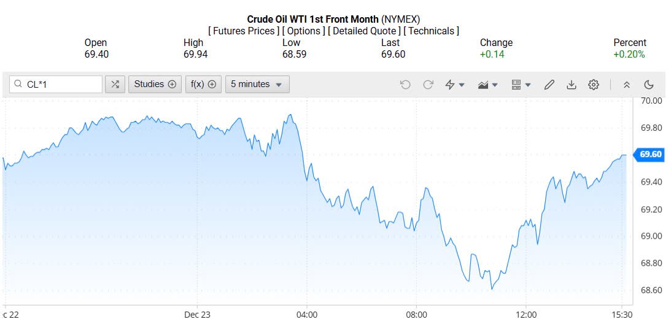Expand the 5 minutes interval dropdown
The image size is (671, 322).
point(257,85)
